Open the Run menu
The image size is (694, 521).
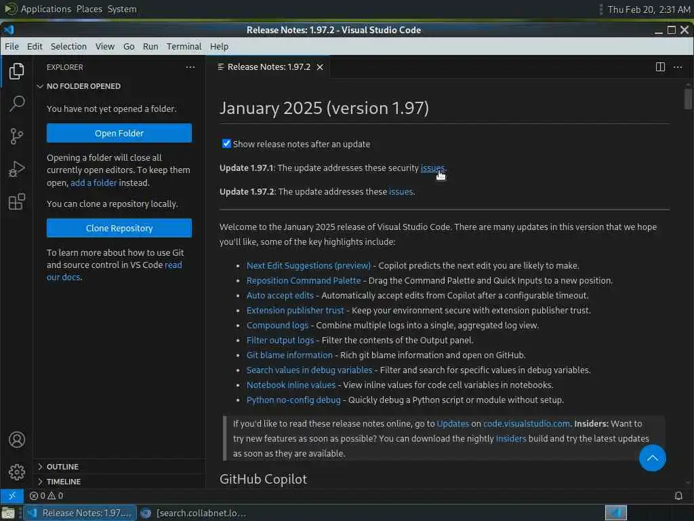pos(150,47)
